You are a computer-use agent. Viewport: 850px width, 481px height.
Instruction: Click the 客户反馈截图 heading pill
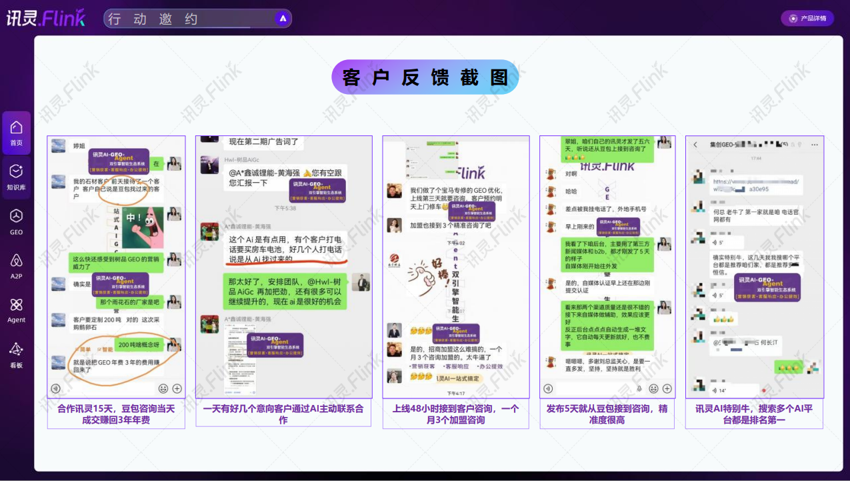click(425, 77)
